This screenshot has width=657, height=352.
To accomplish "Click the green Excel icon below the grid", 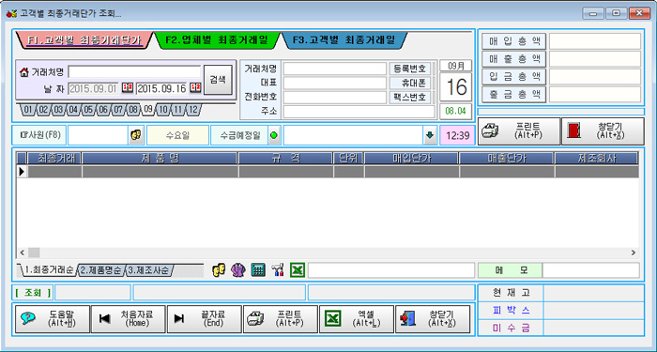I will (298, 270).
